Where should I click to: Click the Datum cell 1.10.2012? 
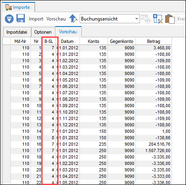pos(68,112)
